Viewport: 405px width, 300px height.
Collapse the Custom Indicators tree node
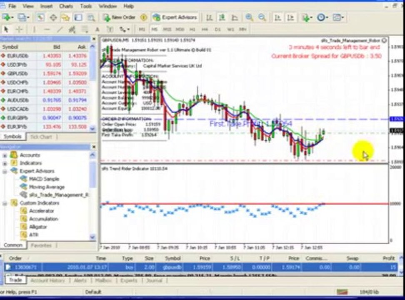(x=5, y=203)
